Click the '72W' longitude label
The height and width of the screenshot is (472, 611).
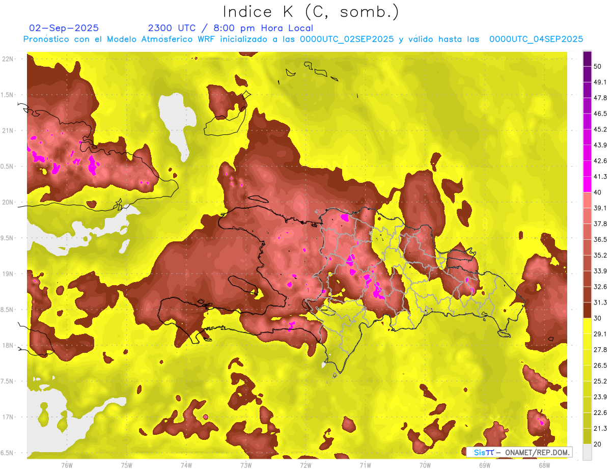point(305,465)
